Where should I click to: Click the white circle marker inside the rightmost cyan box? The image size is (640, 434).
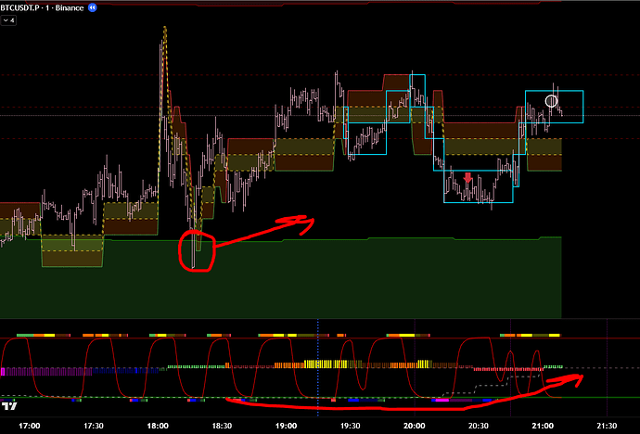click(551, 101)
